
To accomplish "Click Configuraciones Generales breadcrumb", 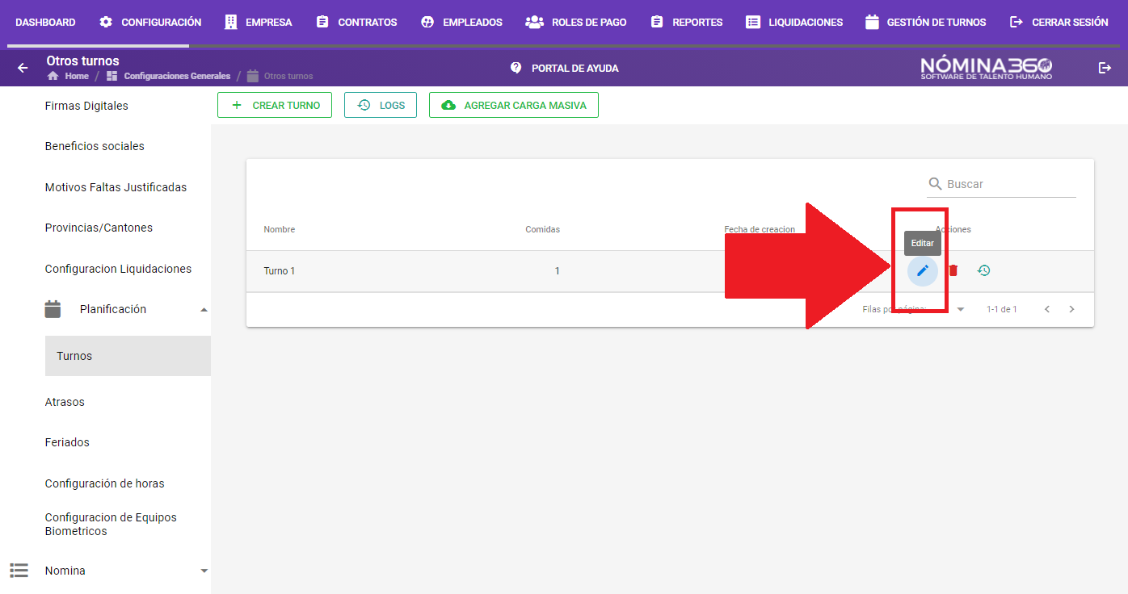I will pyautogui.click(x=177, y=76).
